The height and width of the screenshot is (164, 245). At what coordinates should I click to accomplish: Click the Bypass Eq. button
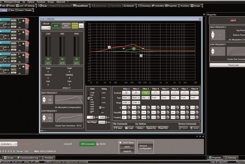(151, 128)
